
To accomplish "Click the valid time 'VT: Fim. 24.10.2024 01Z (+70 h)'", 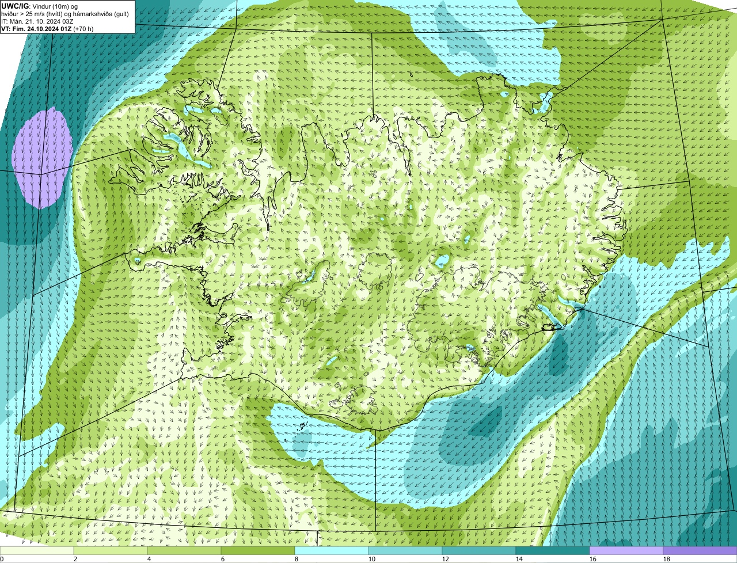I will (x=47, y=29).
